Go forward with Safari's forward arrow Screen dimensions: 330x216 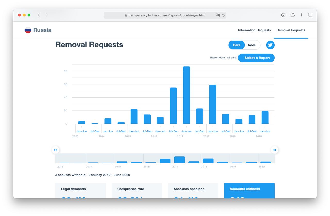pyautogui.click(x=47, y=15)
